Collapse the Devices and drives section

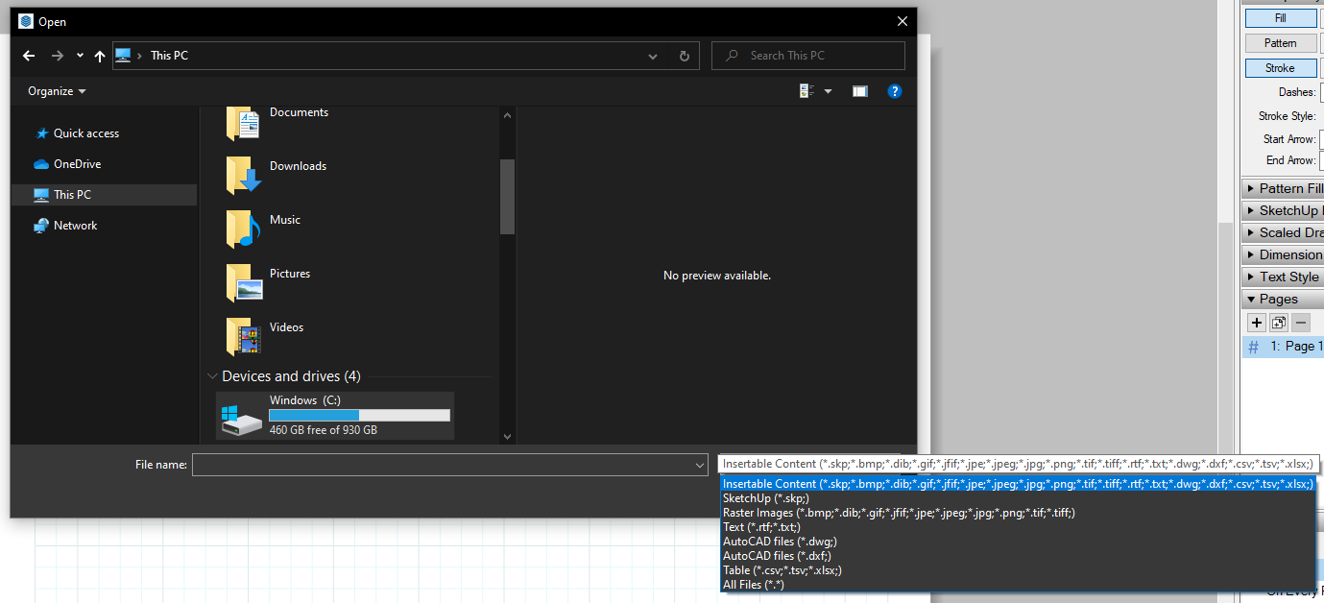coord(212,375)
